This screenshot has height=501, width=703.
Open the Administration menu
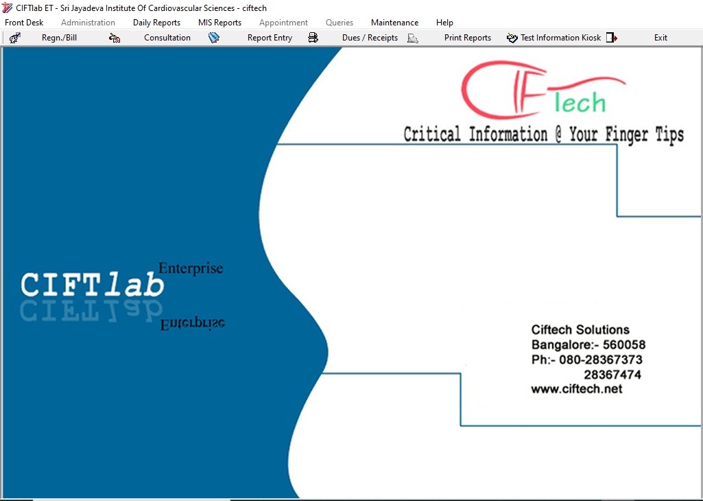click(88, 23)
